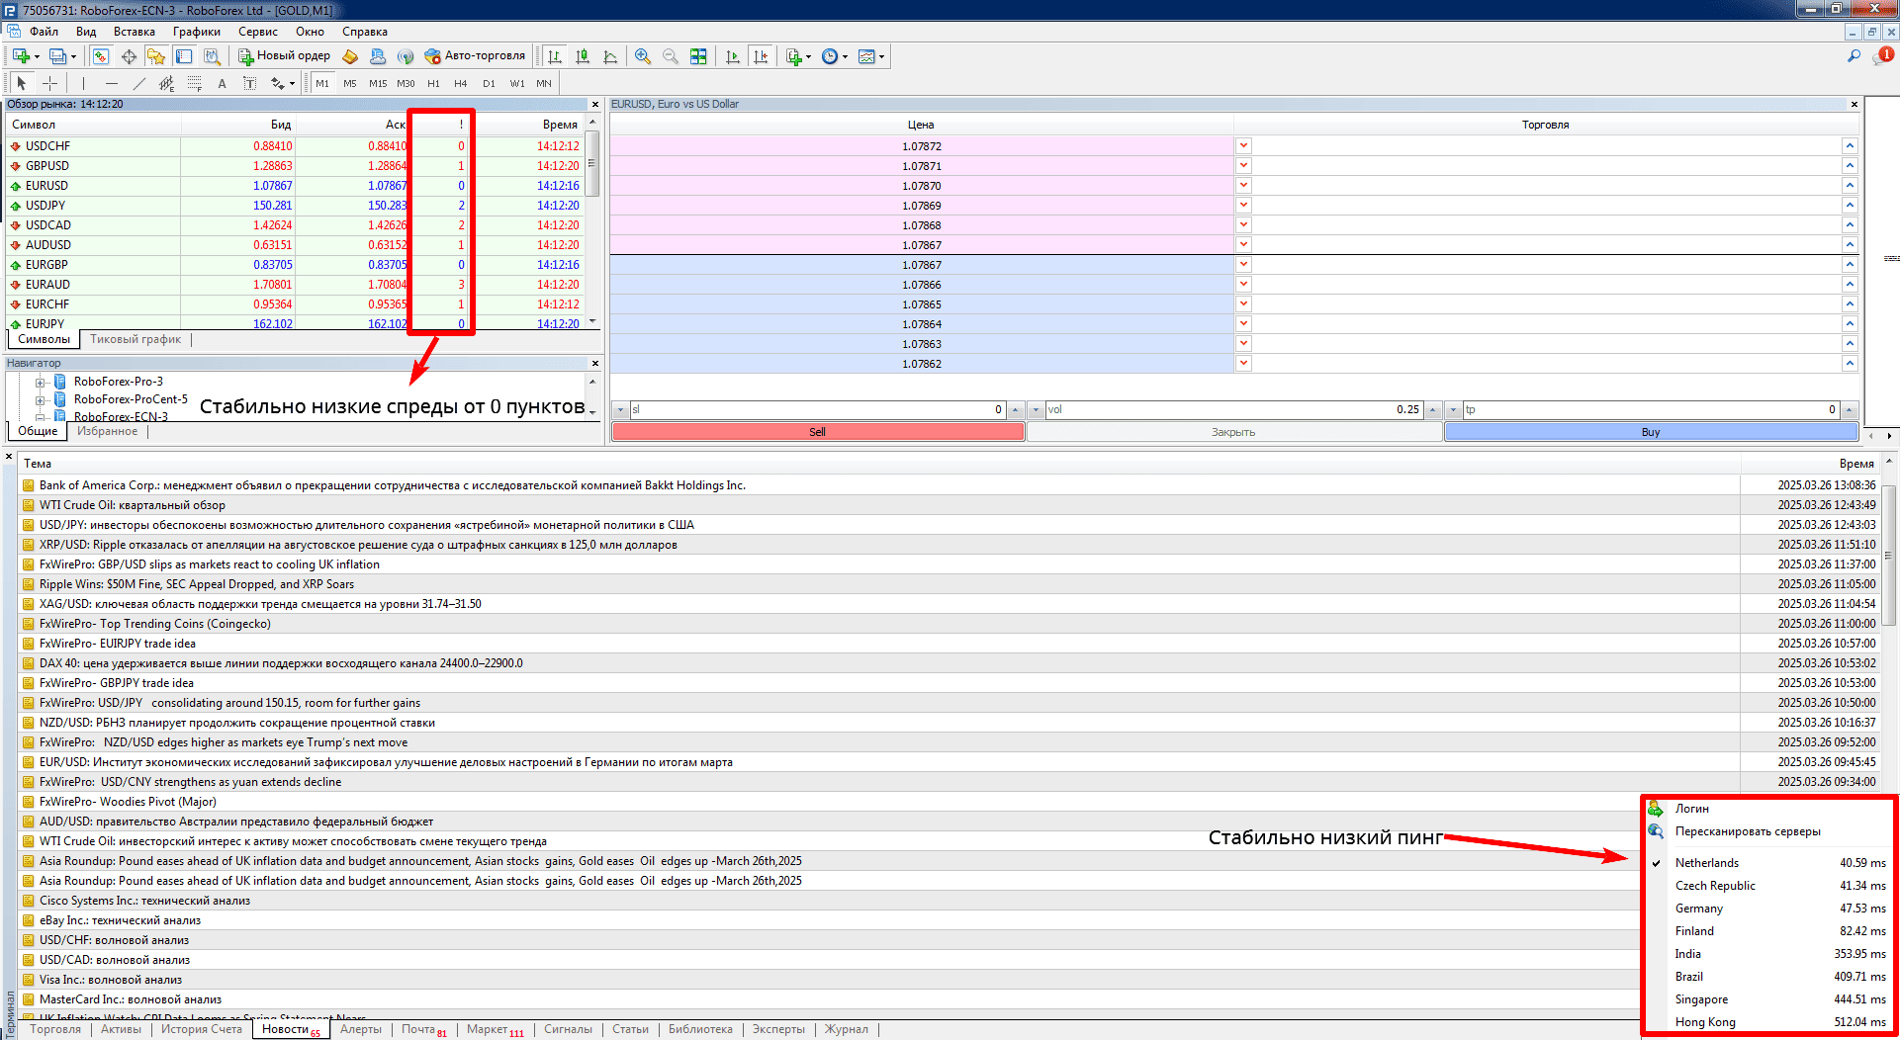The height and width of the screenshot is (1040, 1900).
Task: Select the vertical line drawing tool
Action: coord(83,83)
